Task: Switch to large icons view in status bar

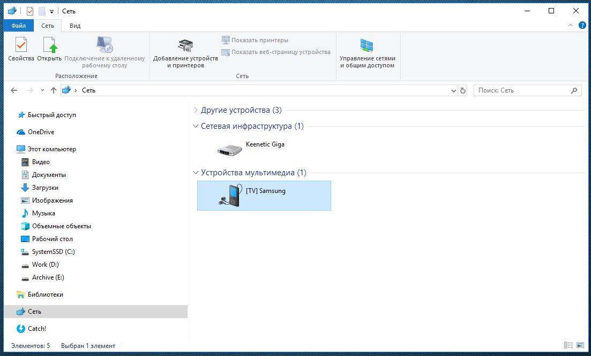Action: point(579,346)
